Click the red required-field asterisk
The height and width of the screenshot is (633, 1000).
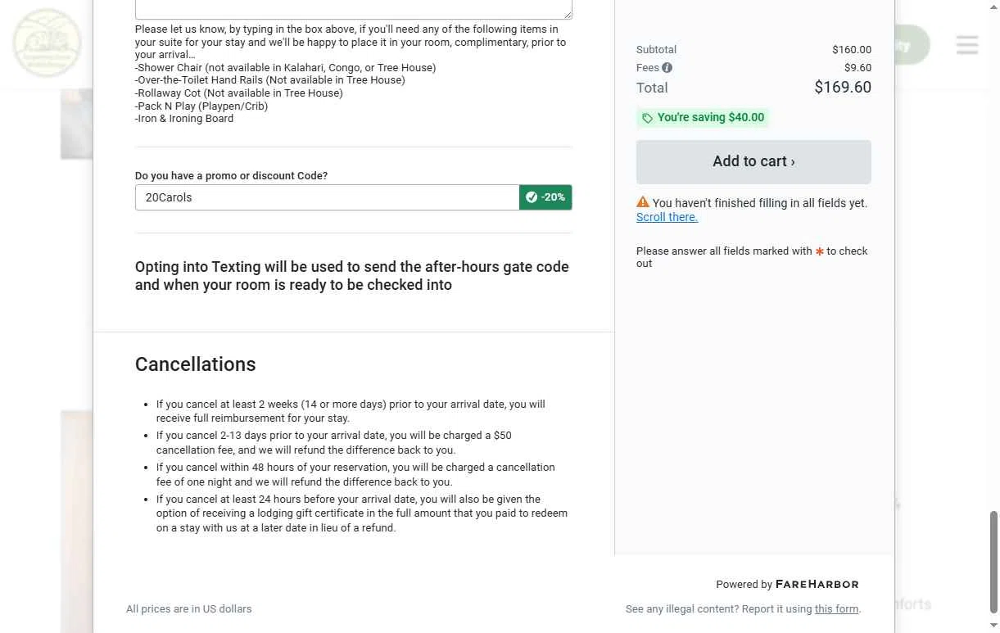(x=819, y=251)
